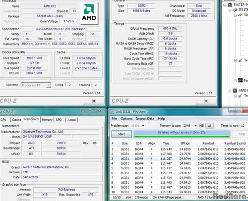This screenshot has width=248, height=201.
Task: Click the Residual (norm) column header
Action: (x=235, y=143)
